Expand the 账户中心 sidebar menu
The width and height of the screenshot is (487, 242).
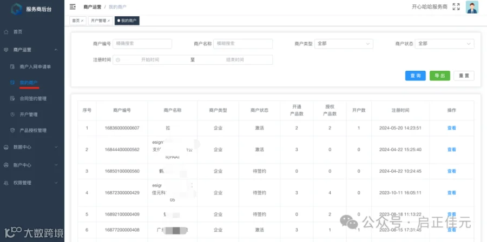32,165
